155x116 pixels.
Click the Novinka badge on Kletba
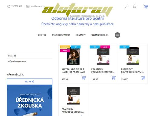point(65,47)
